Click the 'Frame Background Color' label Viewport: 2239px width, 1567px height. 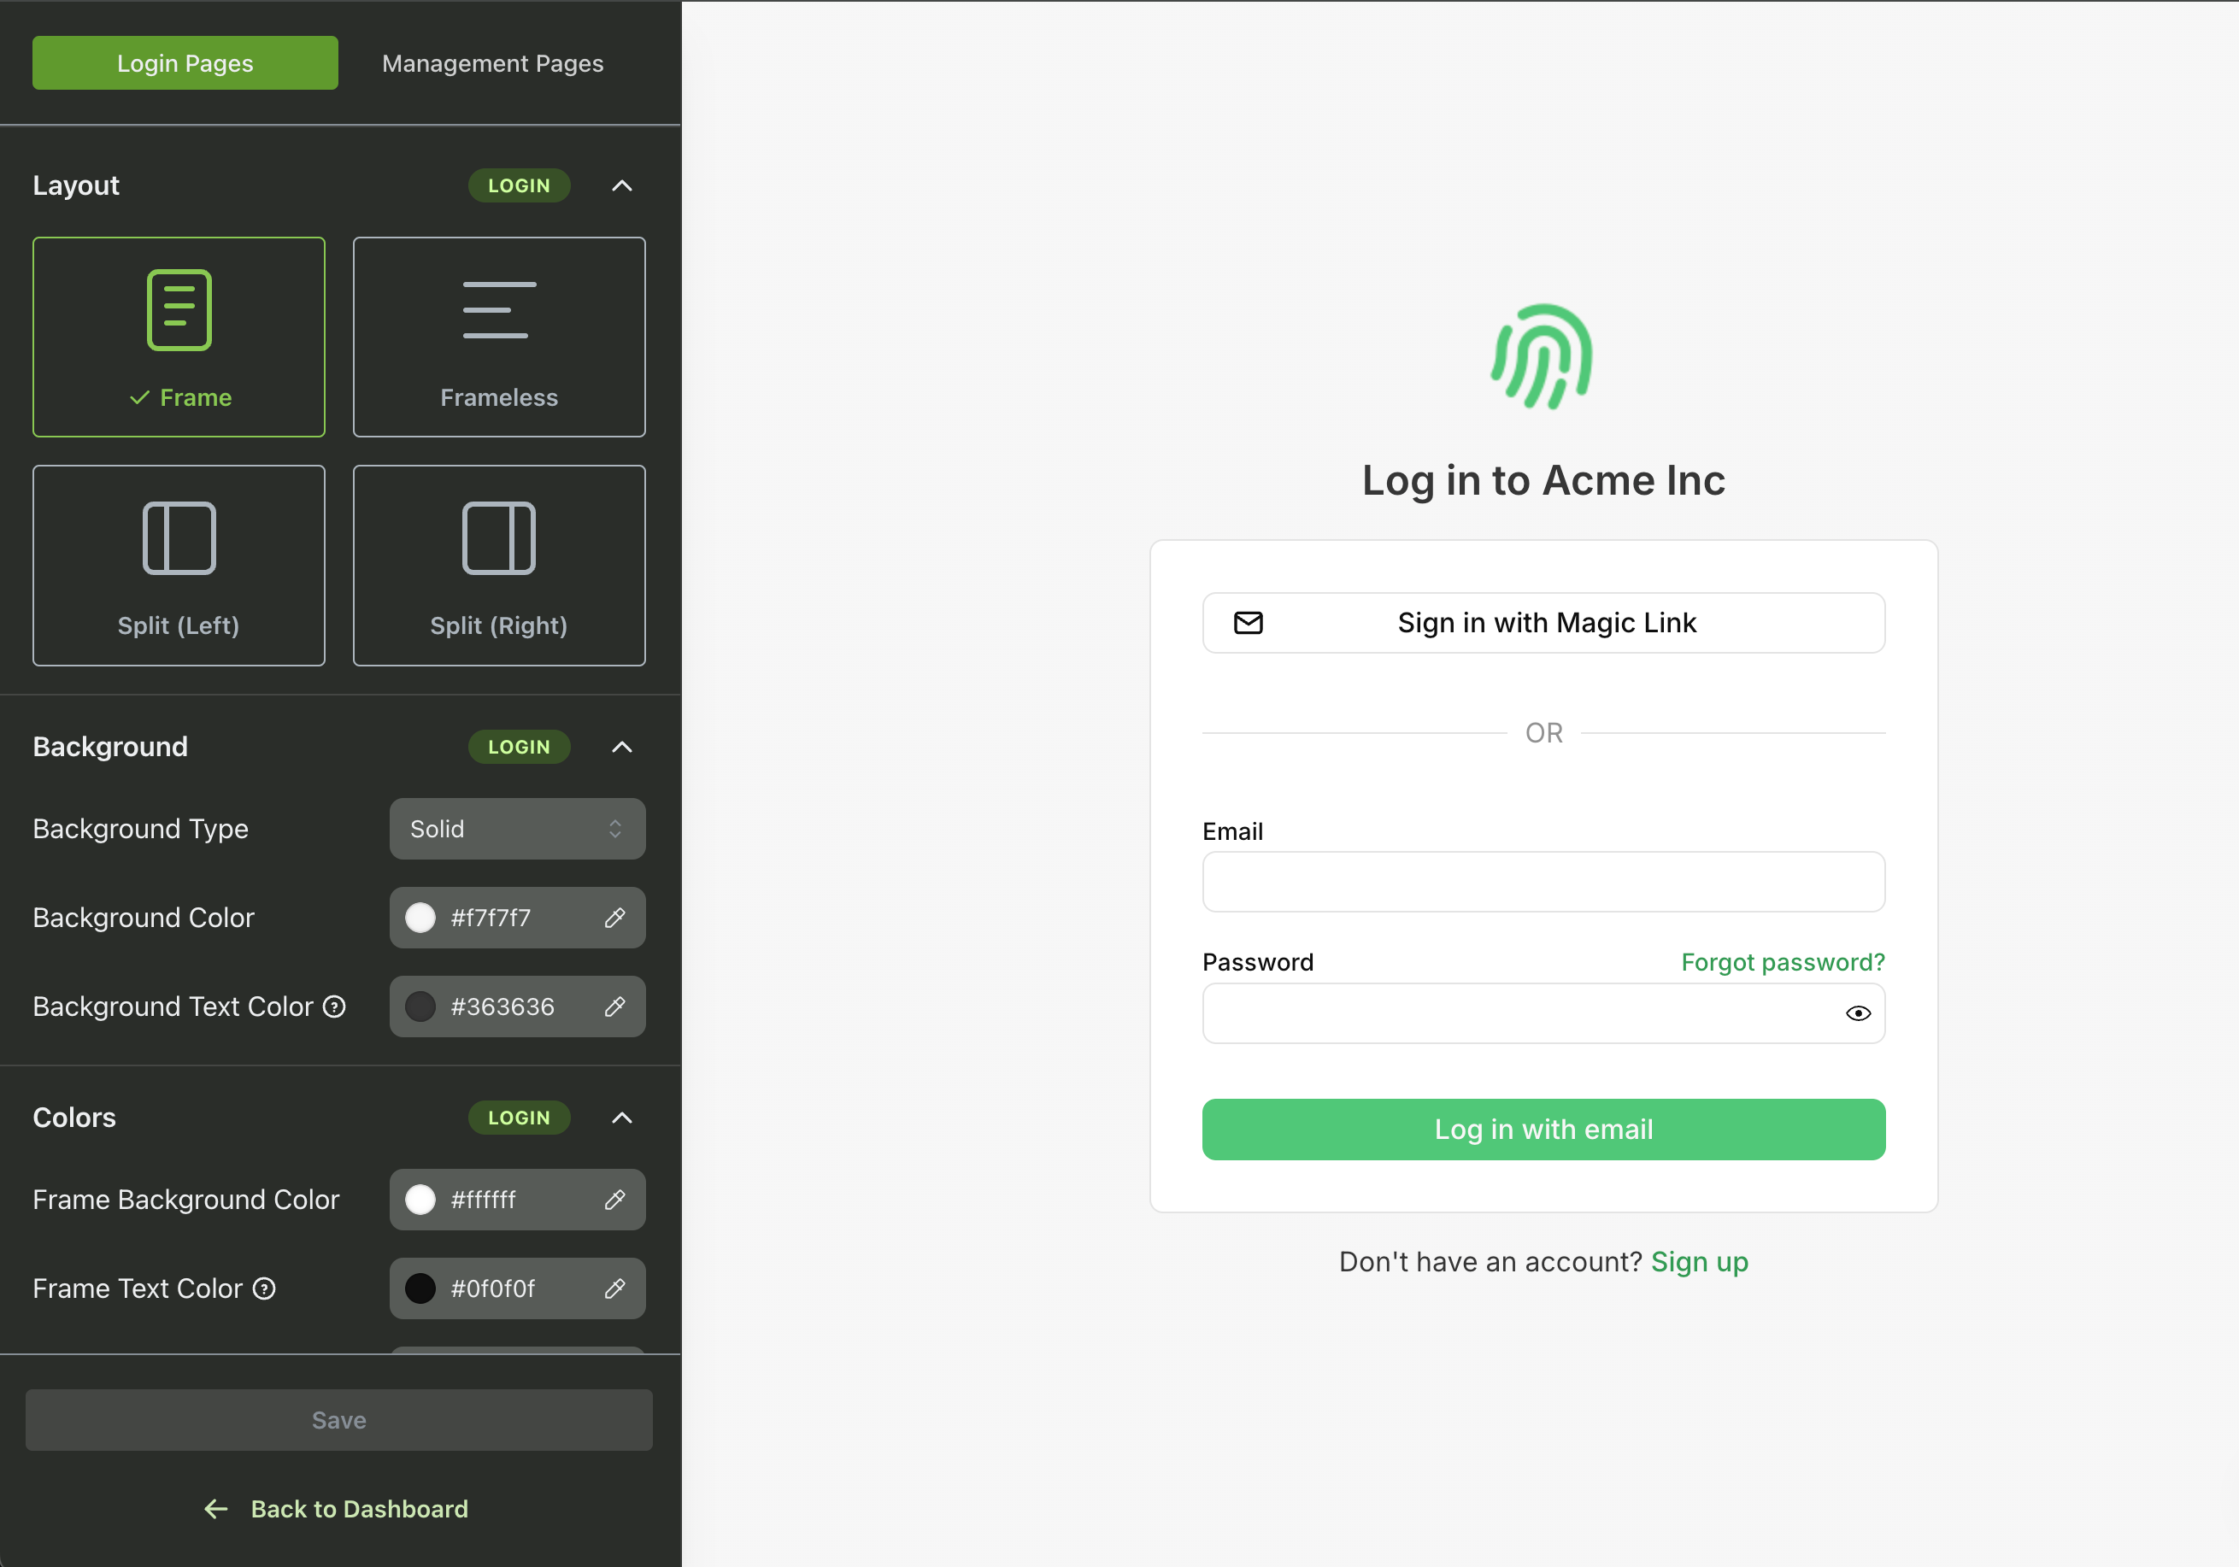point(186,1200)
